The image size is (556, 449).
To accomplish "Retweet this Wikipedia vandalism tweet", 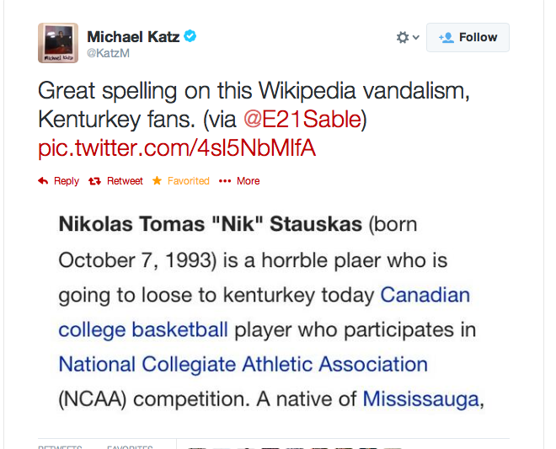I will point(116,181).
